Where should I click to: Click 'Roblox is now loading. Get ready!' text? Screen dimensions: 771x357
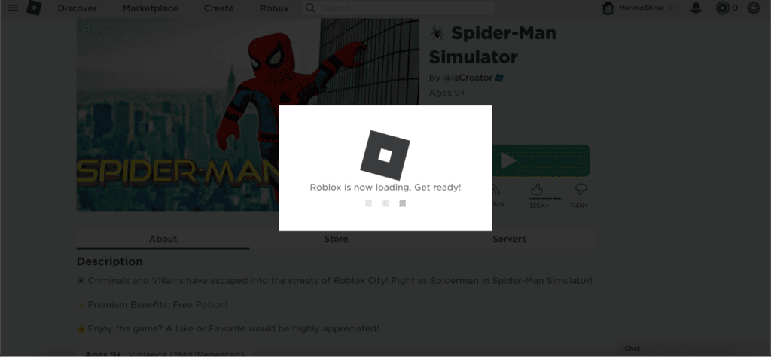[385, 188]
